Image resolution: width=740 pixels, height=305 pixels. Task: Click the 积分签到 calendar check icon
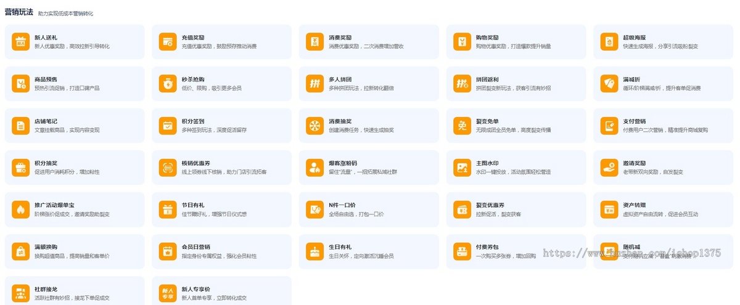click(168, 126)
